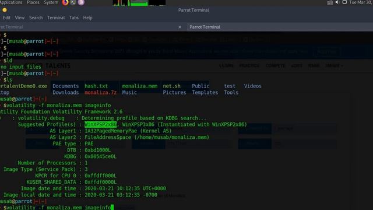
Task: Click the Templates directory name
Action: (x=205, y=92)
